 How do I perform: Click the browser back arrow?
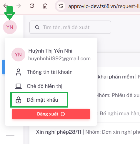(6, 6)
